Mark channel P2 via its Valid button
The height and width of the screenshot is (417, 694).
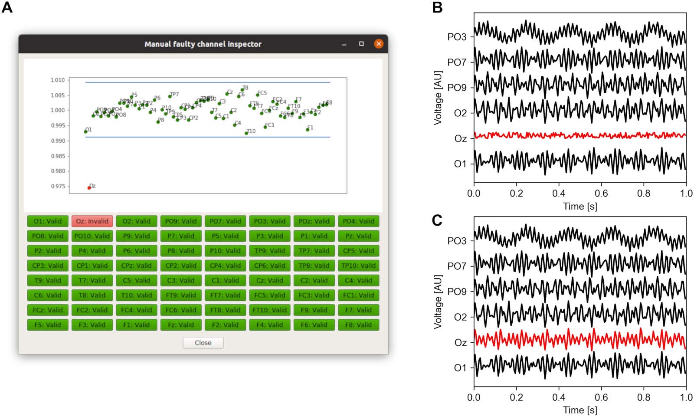coord(48,251)
